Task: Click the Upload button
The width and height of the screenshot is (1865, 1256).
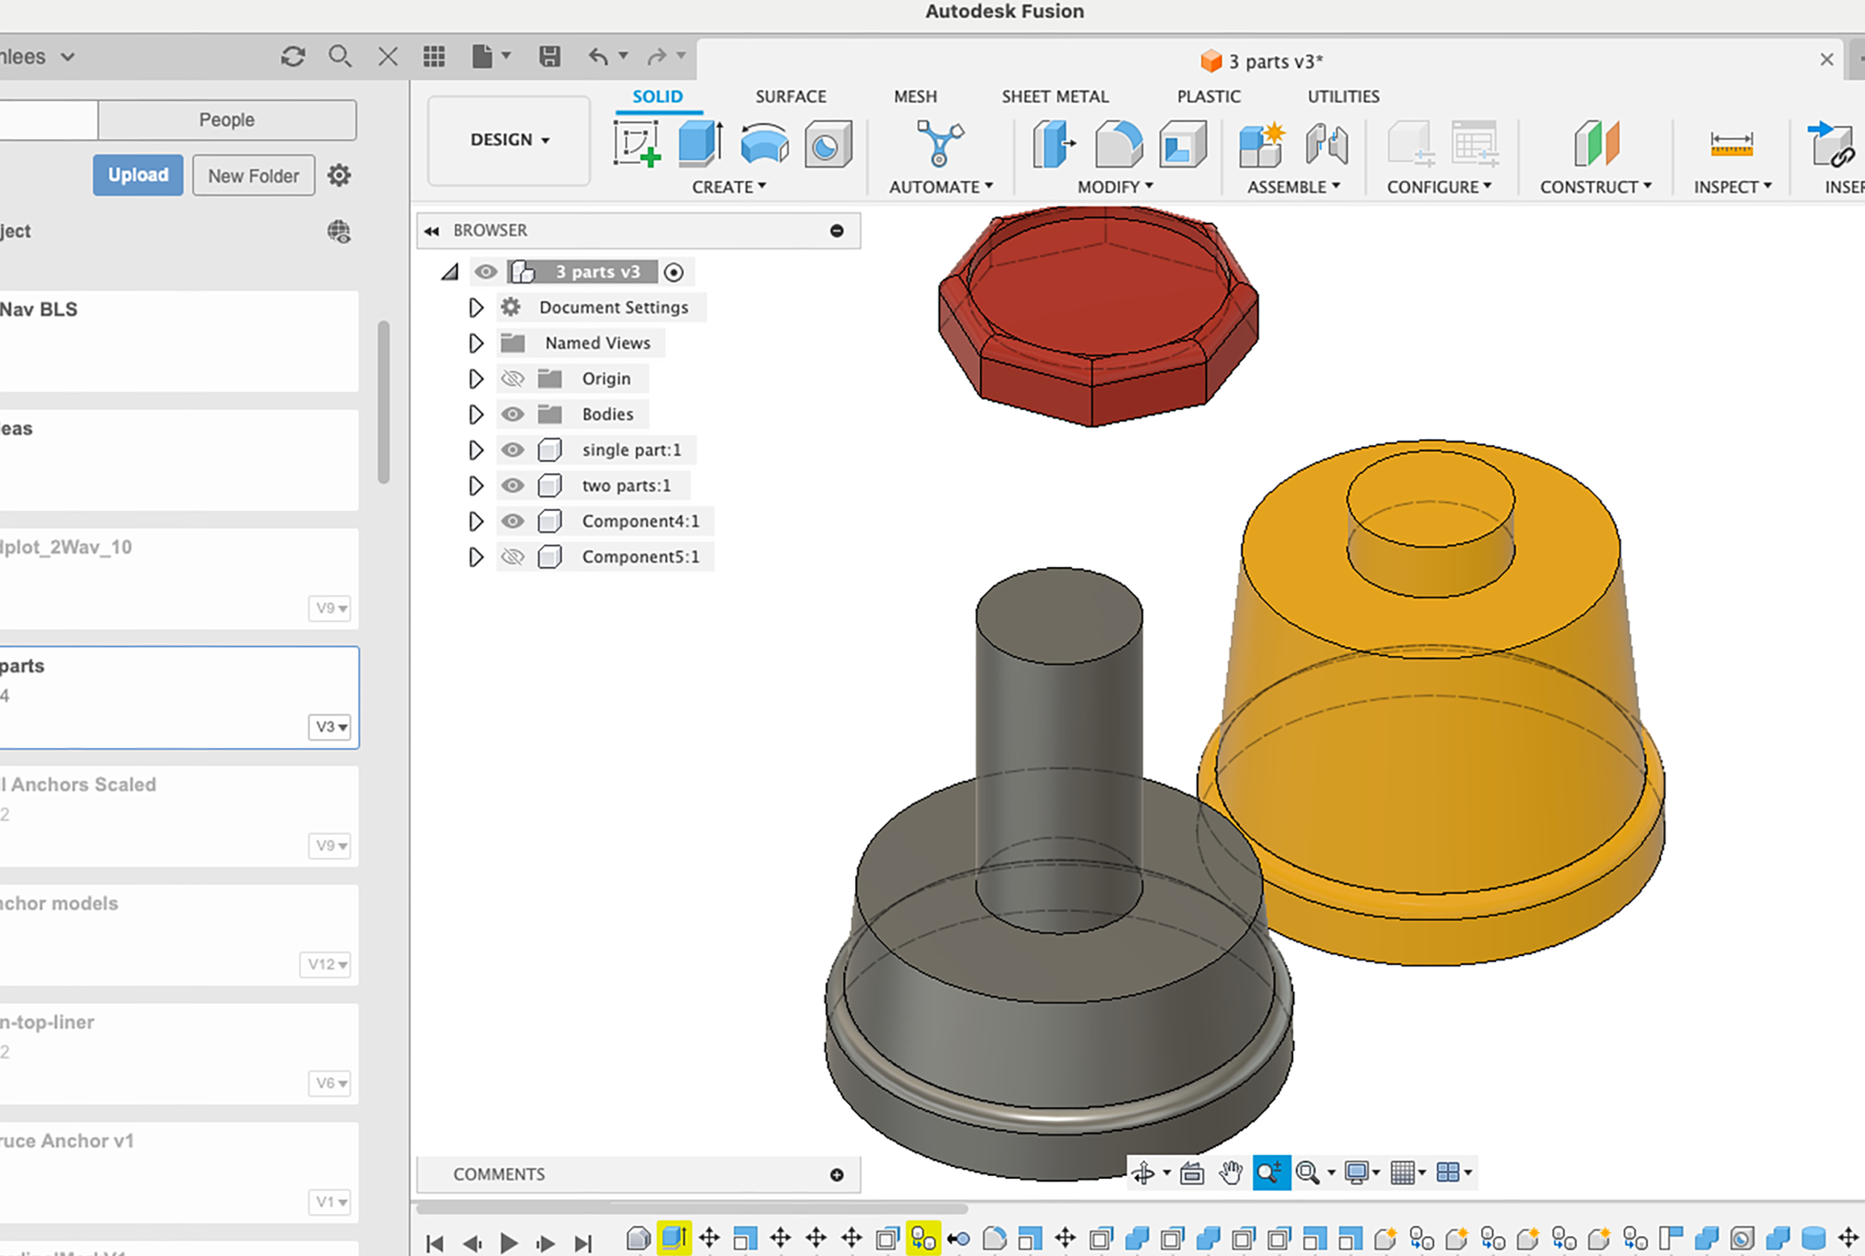Action: point(138,175)
